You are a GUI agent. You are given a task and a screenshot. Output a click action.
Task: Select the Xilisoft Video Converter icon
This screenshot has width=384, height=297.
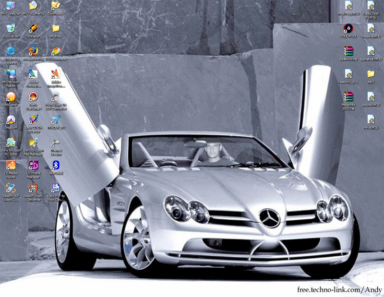[x=33, y=188]
